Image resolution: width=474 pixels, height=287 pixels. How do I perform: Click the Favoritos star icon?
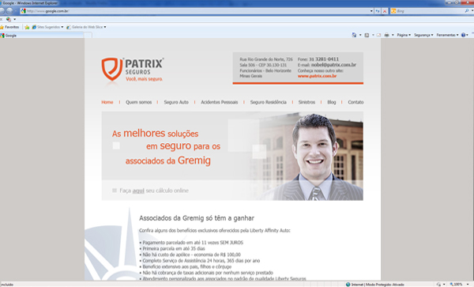[x=2, y=27]
